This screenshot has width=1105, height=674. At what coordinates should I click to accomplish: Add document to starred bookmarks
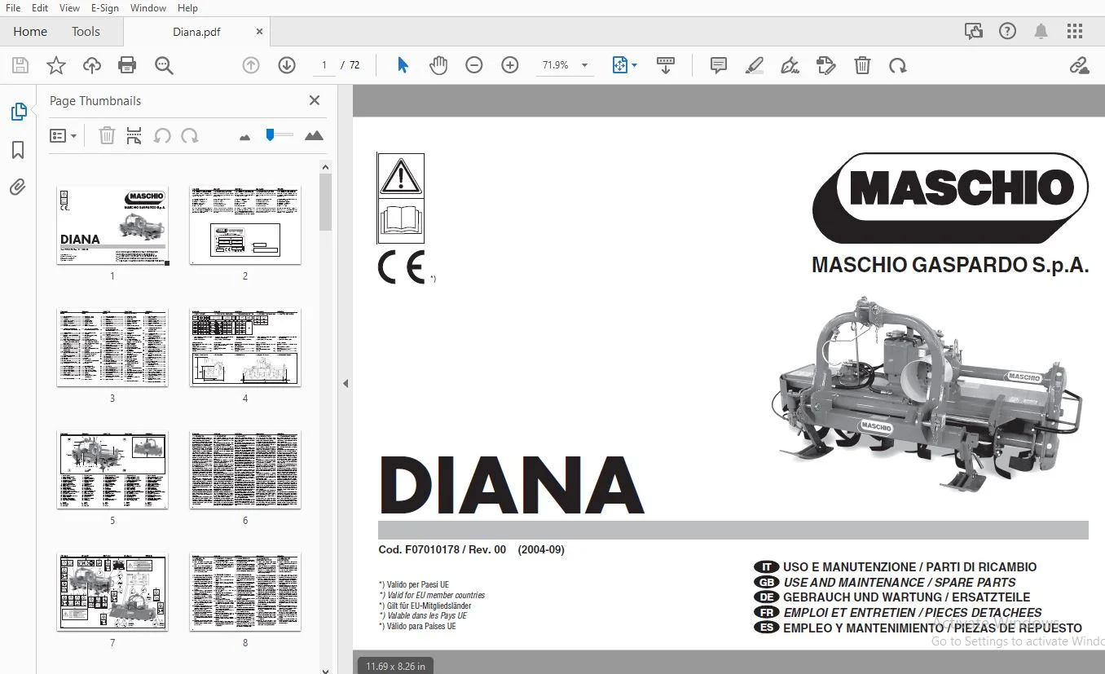coord(56,66)
